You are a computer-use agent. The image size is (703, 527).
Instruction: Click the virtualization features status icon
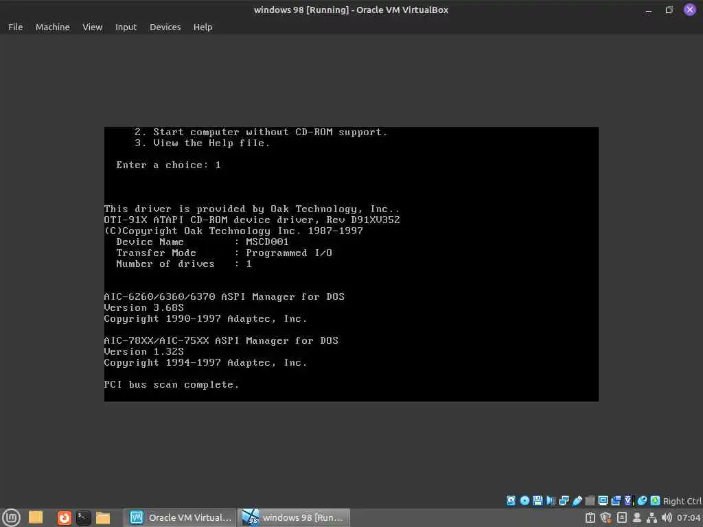[x=629, y=500]
